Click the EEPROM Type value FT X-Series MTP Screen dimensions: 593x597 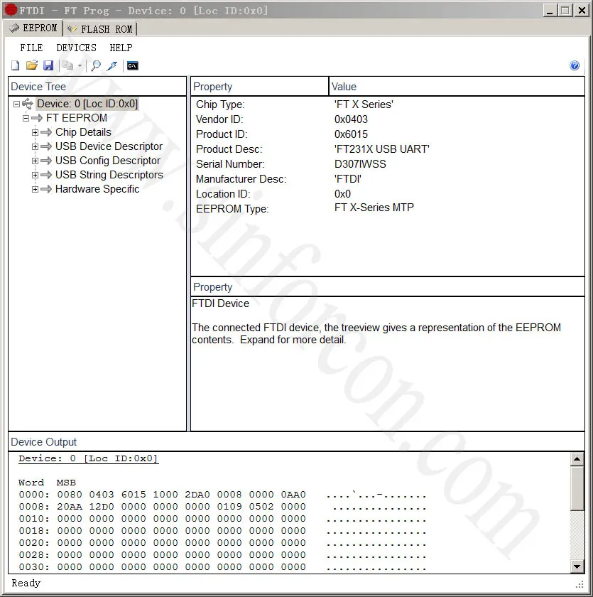click(x=374, y=208)
